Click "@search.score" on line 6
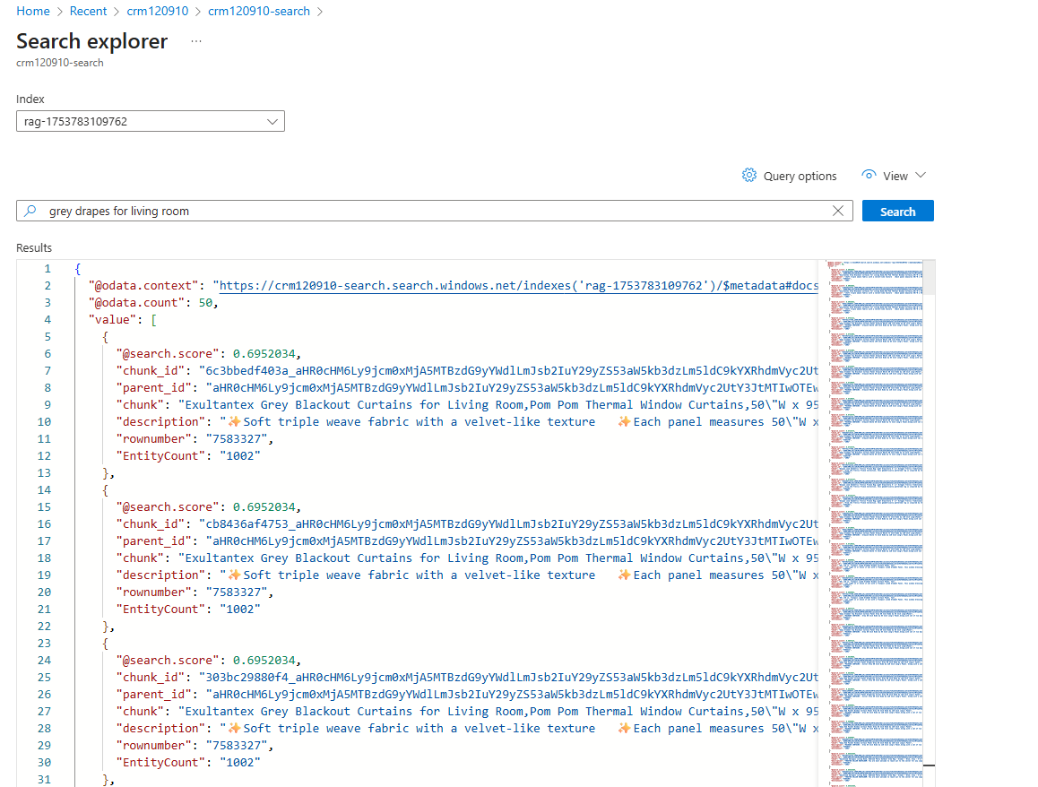Image resolution: width=1038 pixels, height=787 pixels. tap(169, 353)
